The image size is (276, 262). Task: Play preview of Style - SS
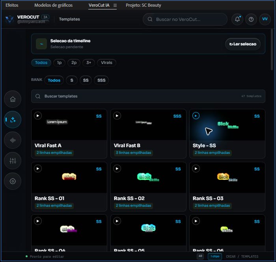196,116
